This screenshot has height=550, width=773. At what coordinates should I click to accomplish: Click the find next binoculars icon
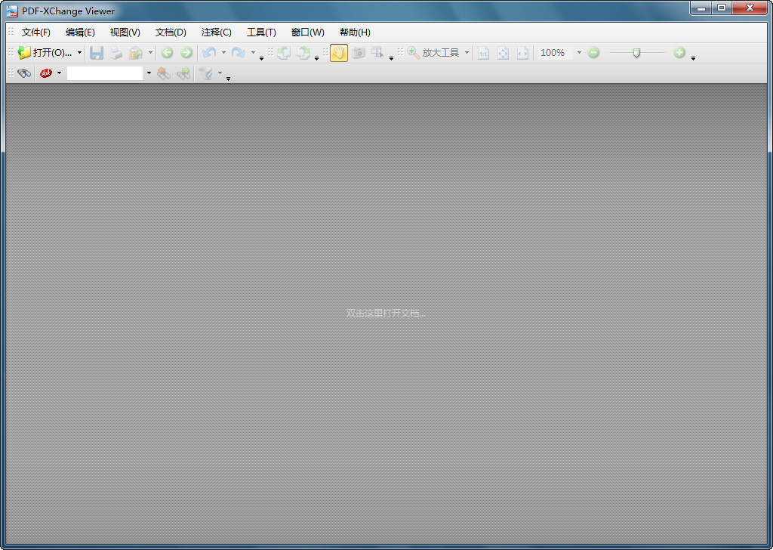click(x=183, y=73)
